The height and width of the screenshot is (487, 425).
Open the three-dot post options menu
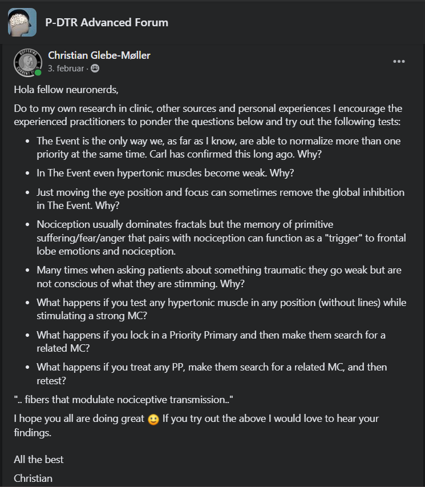[399, 62]
